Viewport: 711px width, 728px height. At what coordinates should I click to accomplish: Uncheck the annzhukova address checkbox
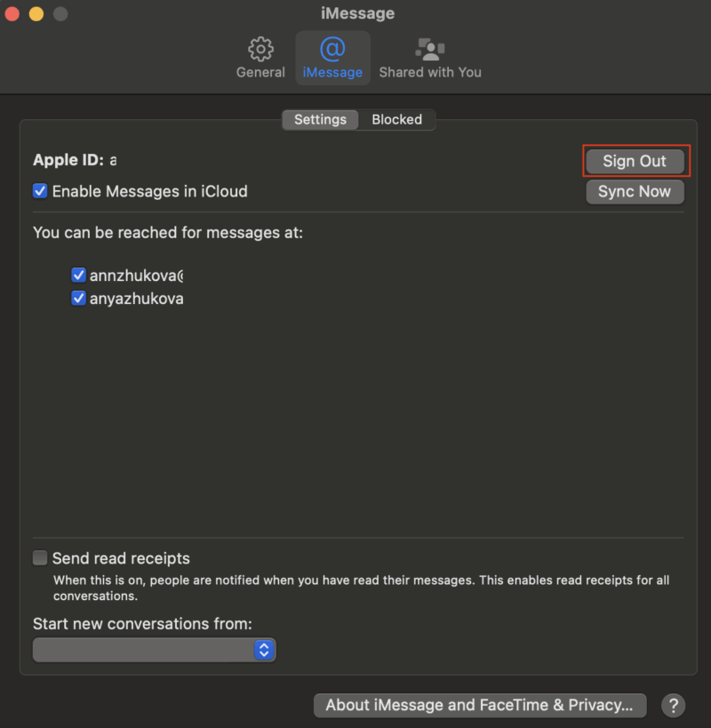click(78, 276)
